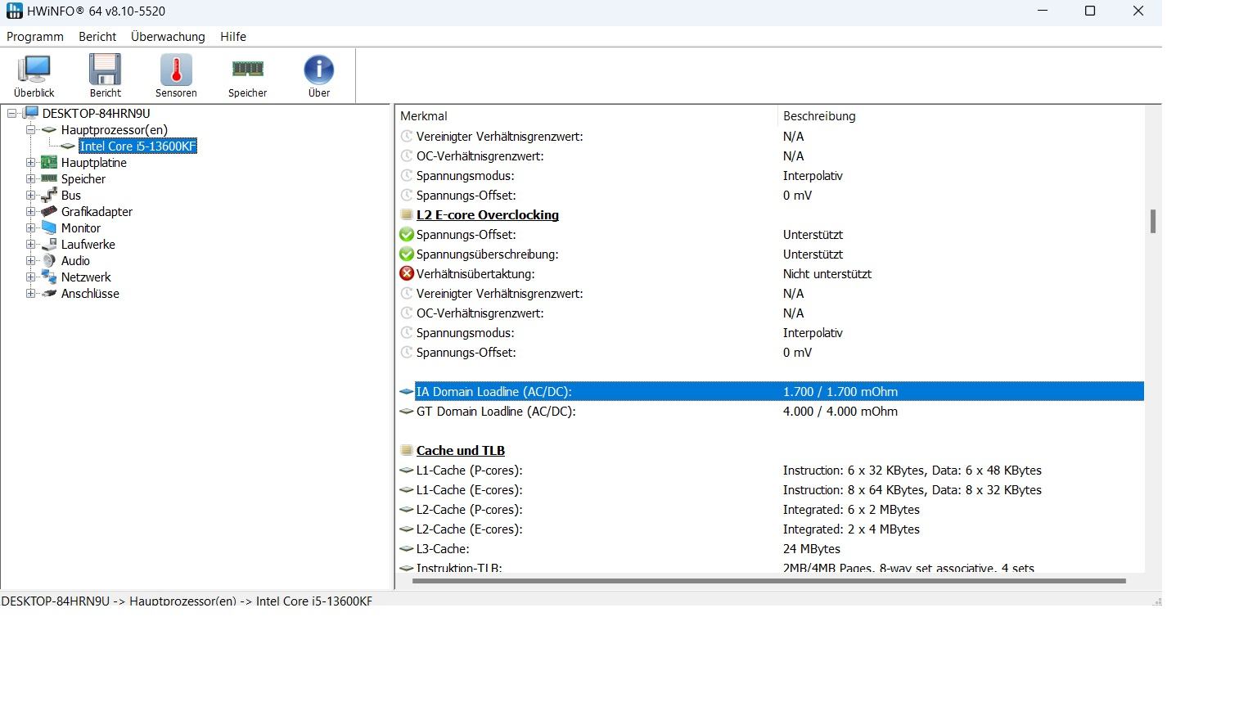Expand the Hauptplatine node
Viewport: 1257px width, 707px height.
(x=30, y=162)
